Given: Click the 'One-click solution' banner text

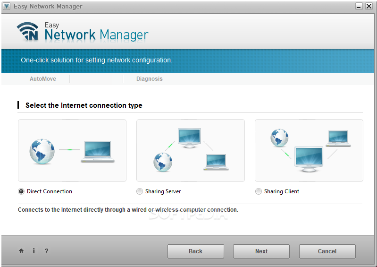Looking at the screenshot, I should [x=96, y=60].
